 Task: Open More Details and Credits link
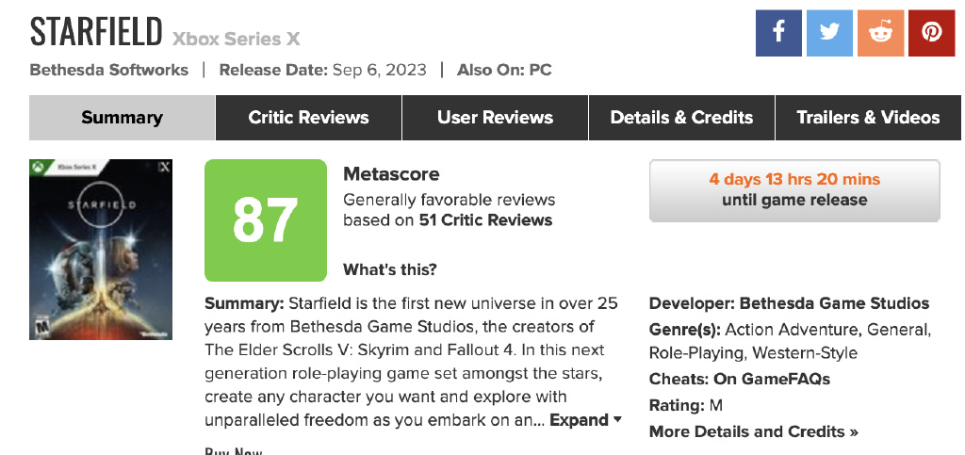pos(753,431)
